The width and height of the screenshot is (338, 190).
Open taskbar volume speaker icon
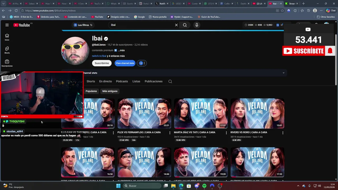coord(319,186)
